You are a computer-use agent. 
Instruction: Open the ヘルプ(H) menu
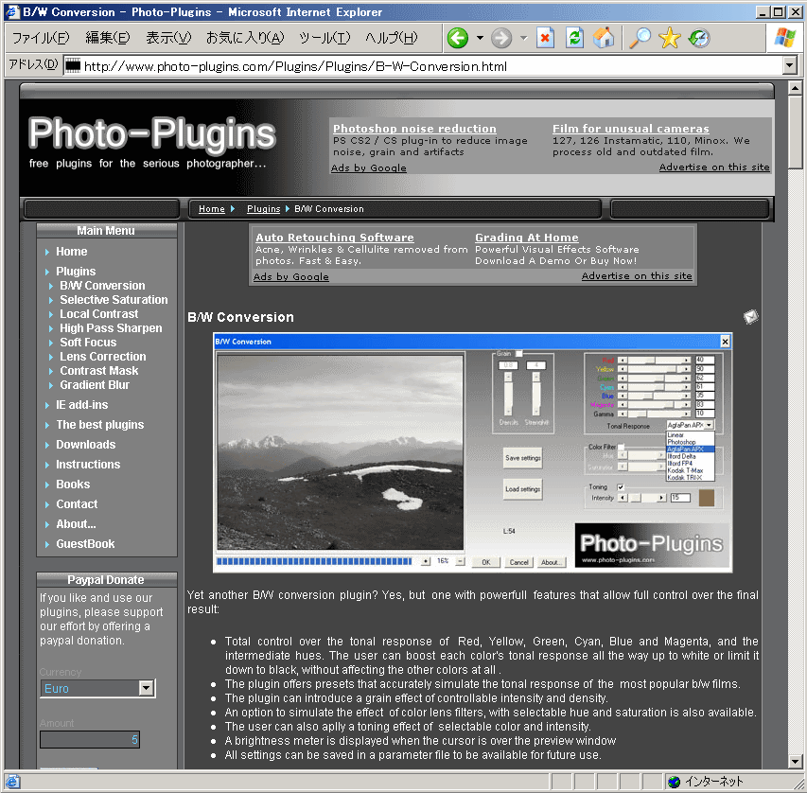(391, 38)
